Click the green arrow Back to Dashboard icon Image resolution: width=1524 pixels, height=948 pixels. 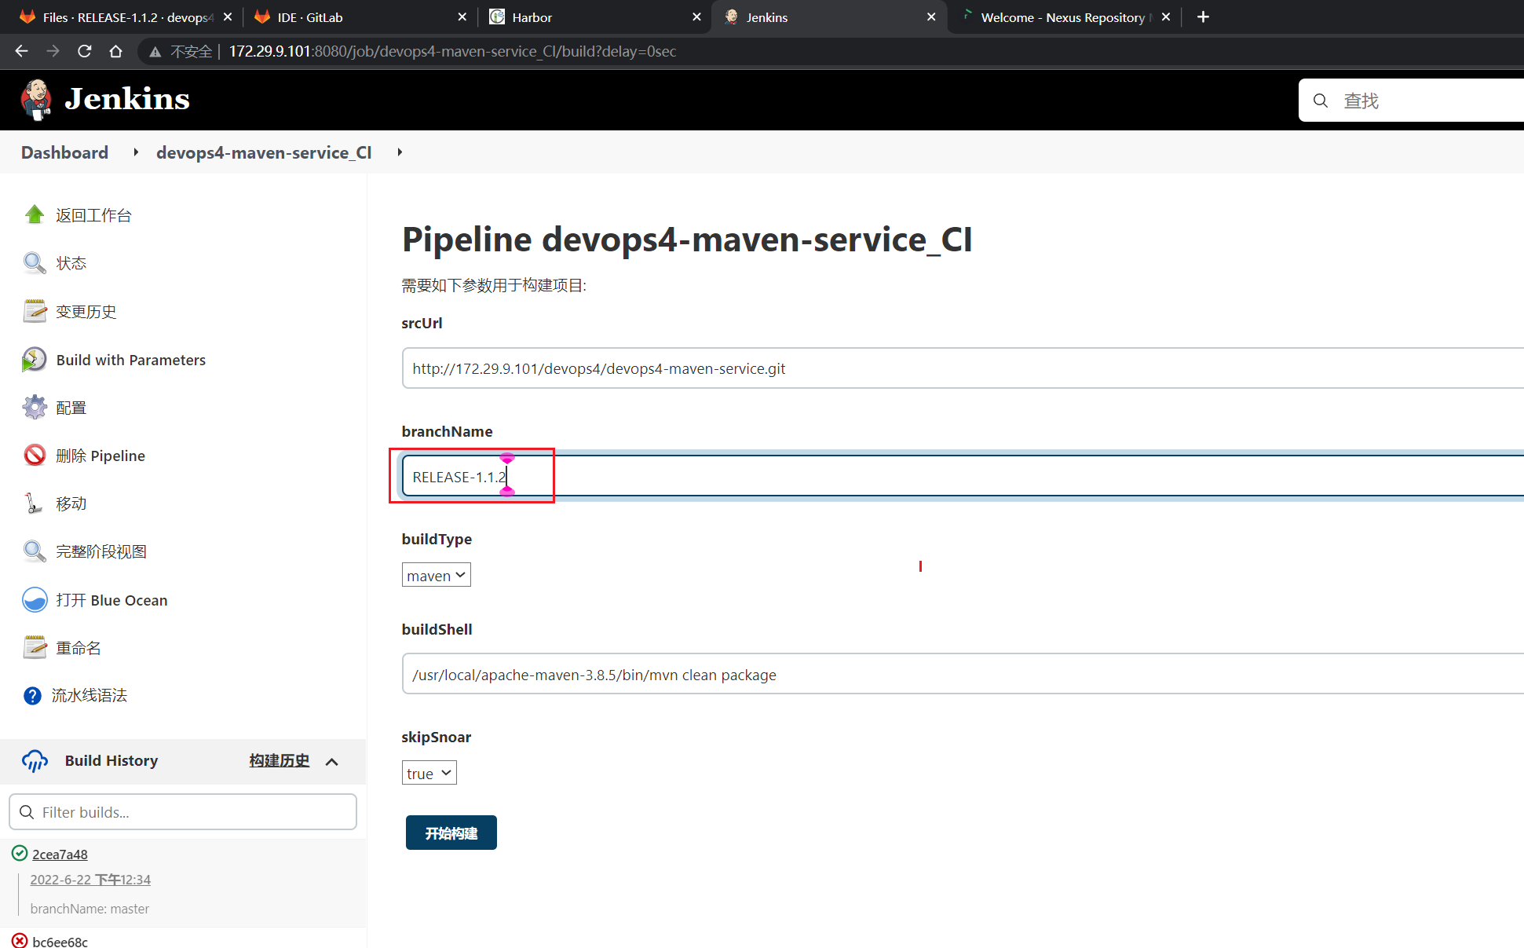point(35,214)
